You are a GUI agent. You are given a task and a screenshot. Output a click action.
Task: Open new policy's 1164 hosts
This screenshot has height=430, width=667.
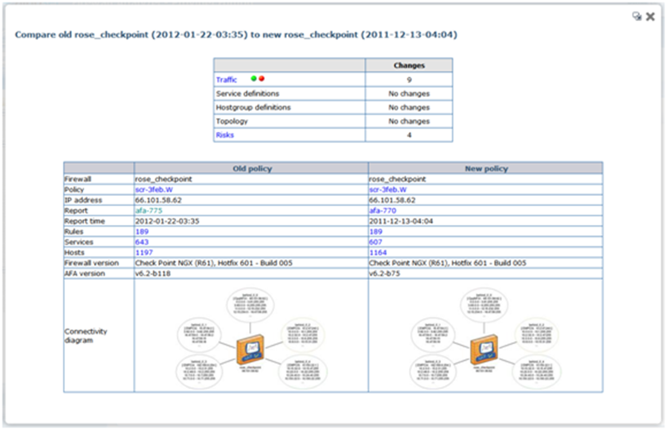(x=378, y=253)
